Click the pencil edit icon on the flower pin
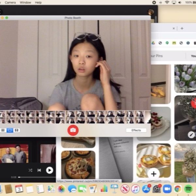The width and height of the screenshot is (196, 196). coord(191,135)
